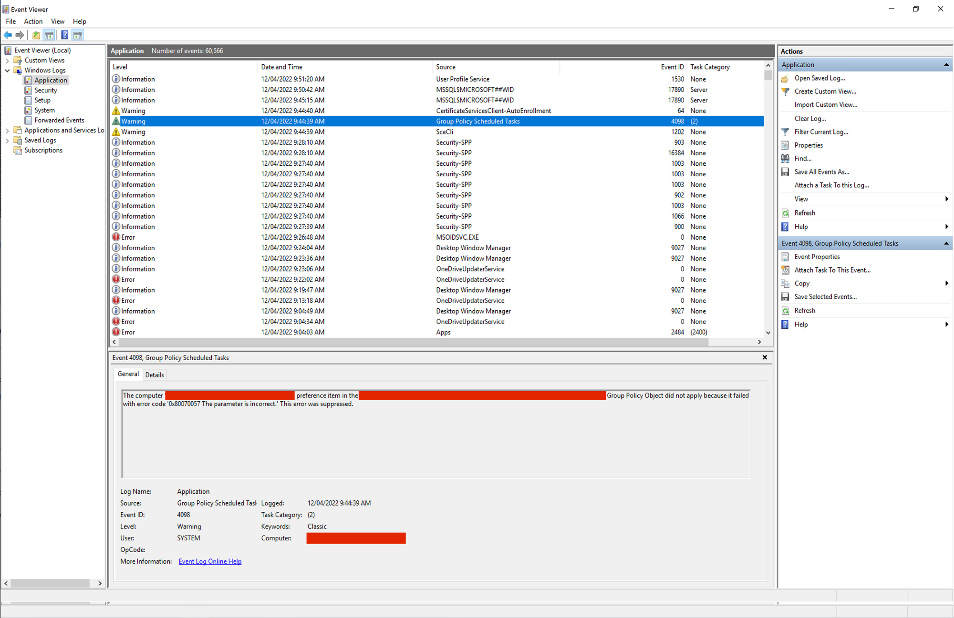Click Save All Events As floppy icon
The width and height of the screenshot is (954, 618).
785,172
